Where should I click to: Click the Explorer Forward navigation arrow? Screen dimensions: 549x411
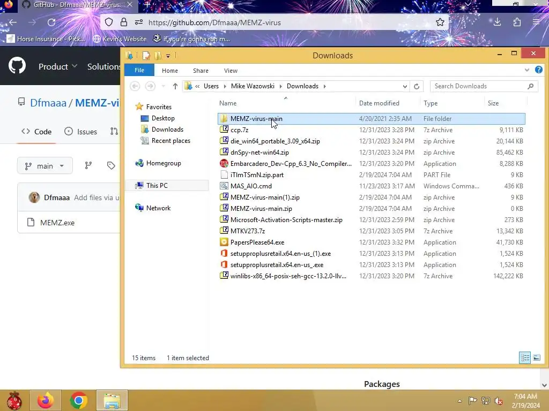[x=150, y=86]
